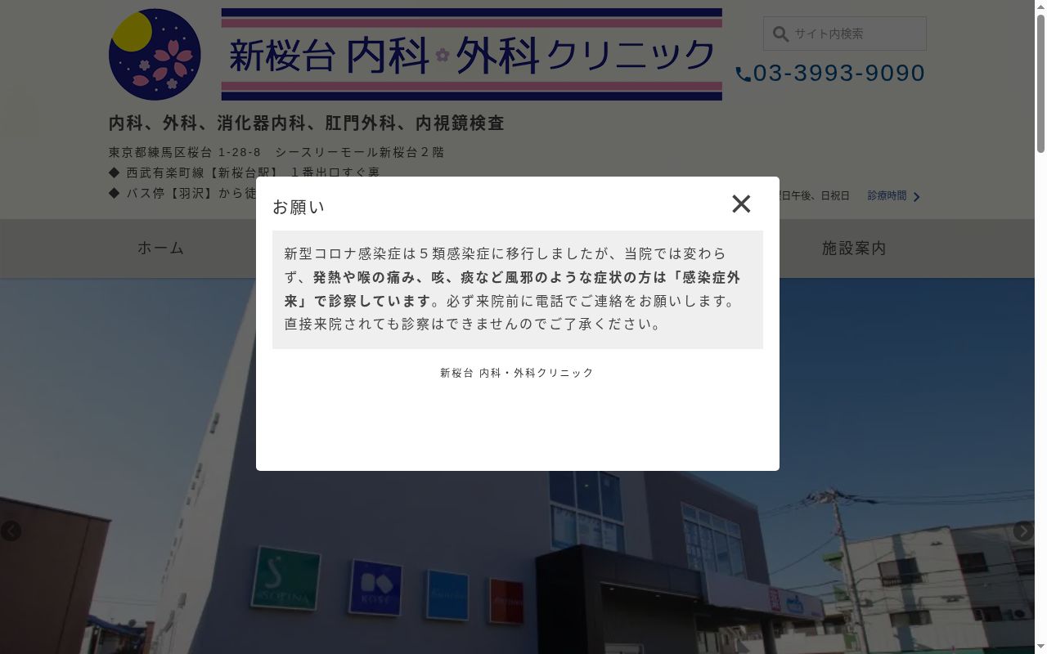
Task: Go to previous slide arrow
Action: pos(11,531)
